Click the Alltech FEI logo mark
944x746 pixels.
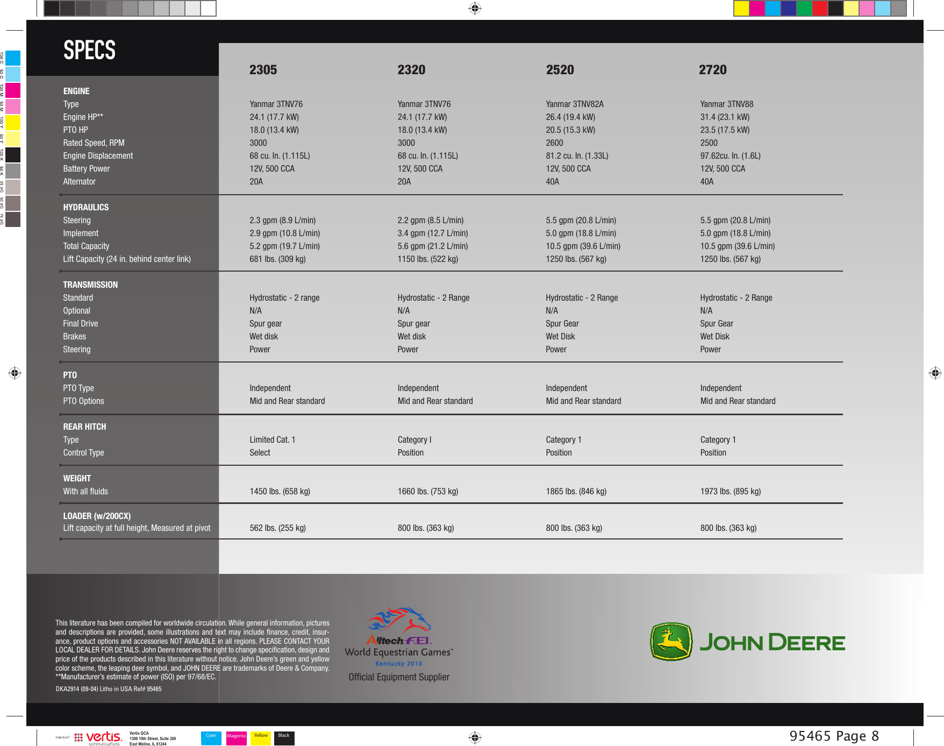(x=399, y=641)
